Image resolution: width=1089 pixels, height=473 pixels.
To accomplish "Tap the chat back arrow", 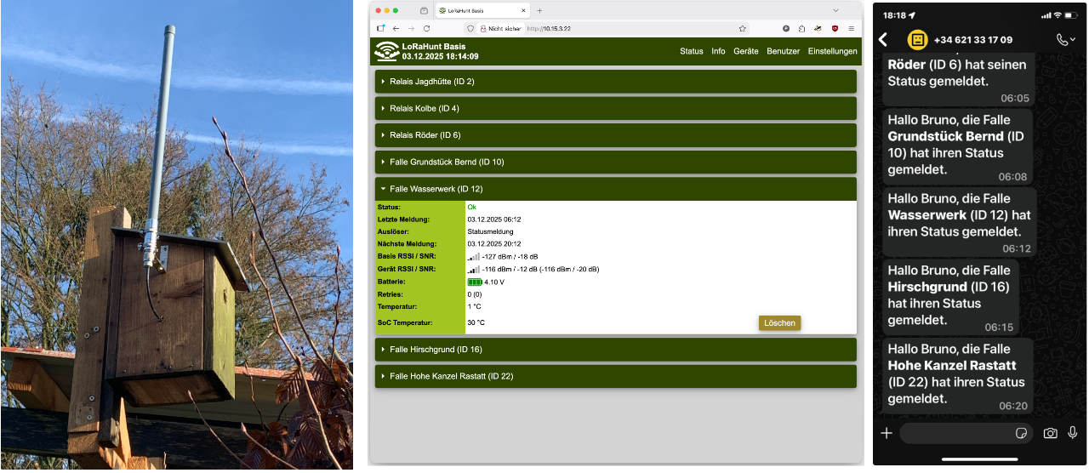I will point(883,40).
